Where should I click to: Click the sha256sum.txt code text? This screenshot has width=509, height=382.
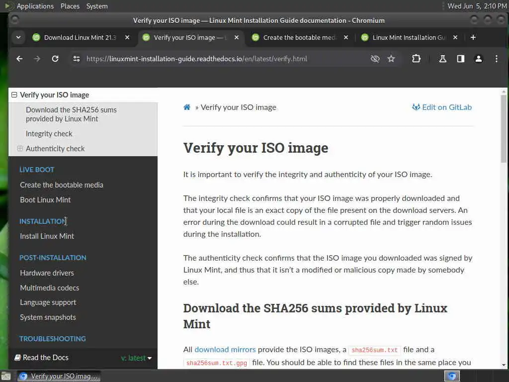pos(375,350)
